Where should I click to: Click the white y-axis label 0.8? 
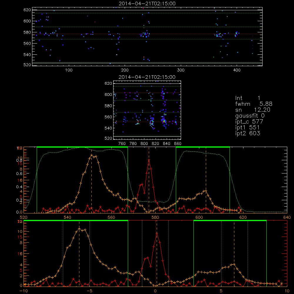(x=19, y=160)
